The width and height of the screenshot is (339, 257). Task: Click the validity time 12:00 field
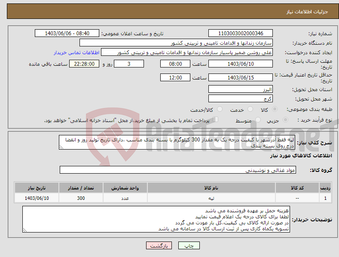(175, 77)
